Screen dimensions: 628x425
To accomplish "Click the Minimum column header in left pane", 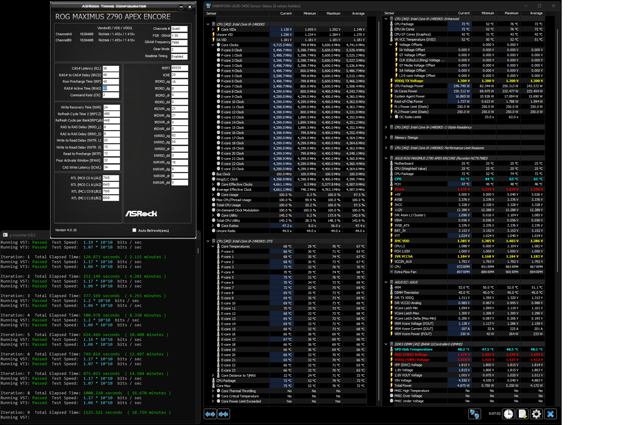I will pyautogui.click(x=305, y=13).
